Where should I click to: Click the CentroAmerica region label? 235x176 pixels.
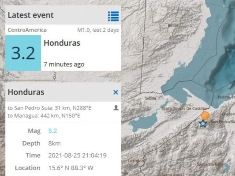[27, 30]
